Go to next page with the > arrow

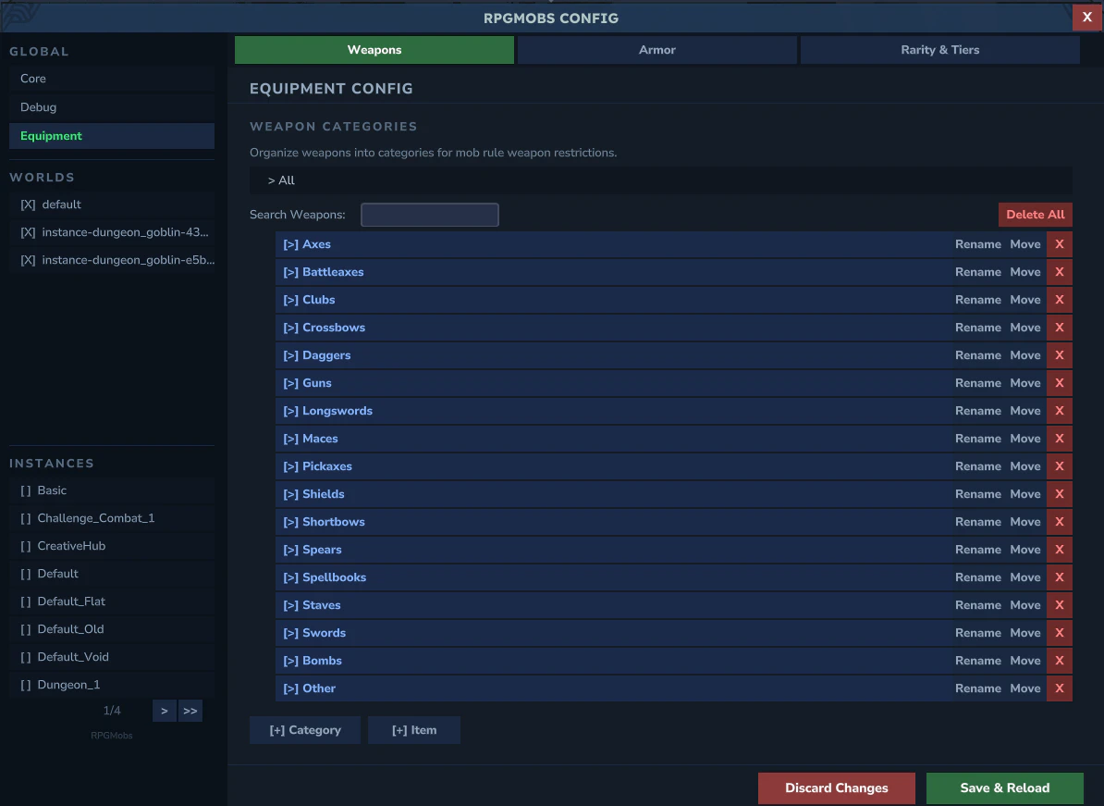coord(164,710)
